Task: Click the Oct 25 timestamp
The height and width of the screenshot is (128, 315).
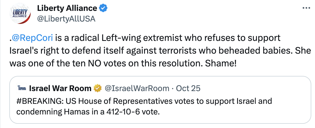Action: point(188,88)
